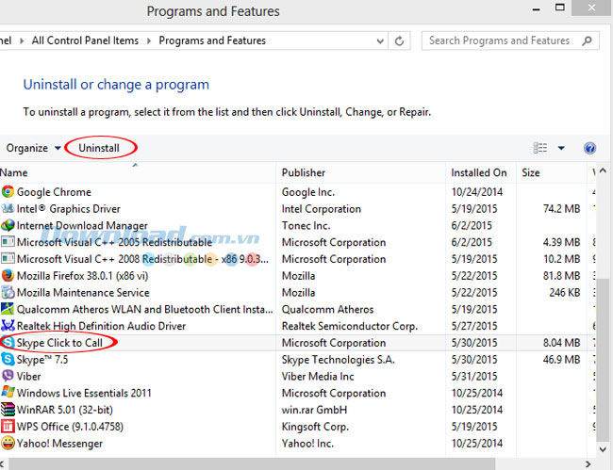Click the refresh button beside address bar
Screen dimensions: 613x470
400,41
